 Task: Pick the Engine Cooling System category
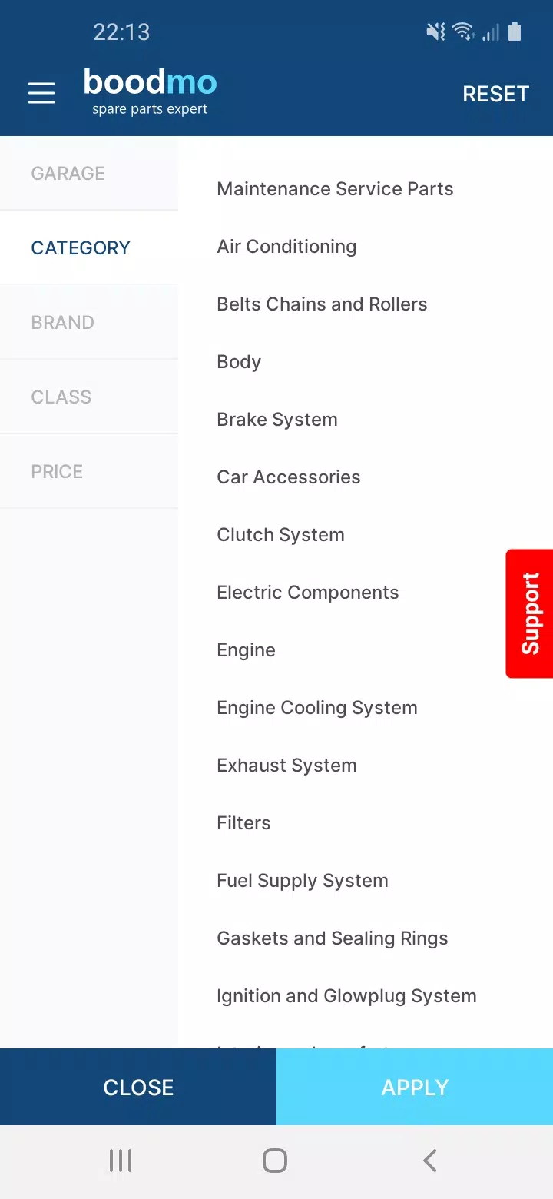point(317,708)
